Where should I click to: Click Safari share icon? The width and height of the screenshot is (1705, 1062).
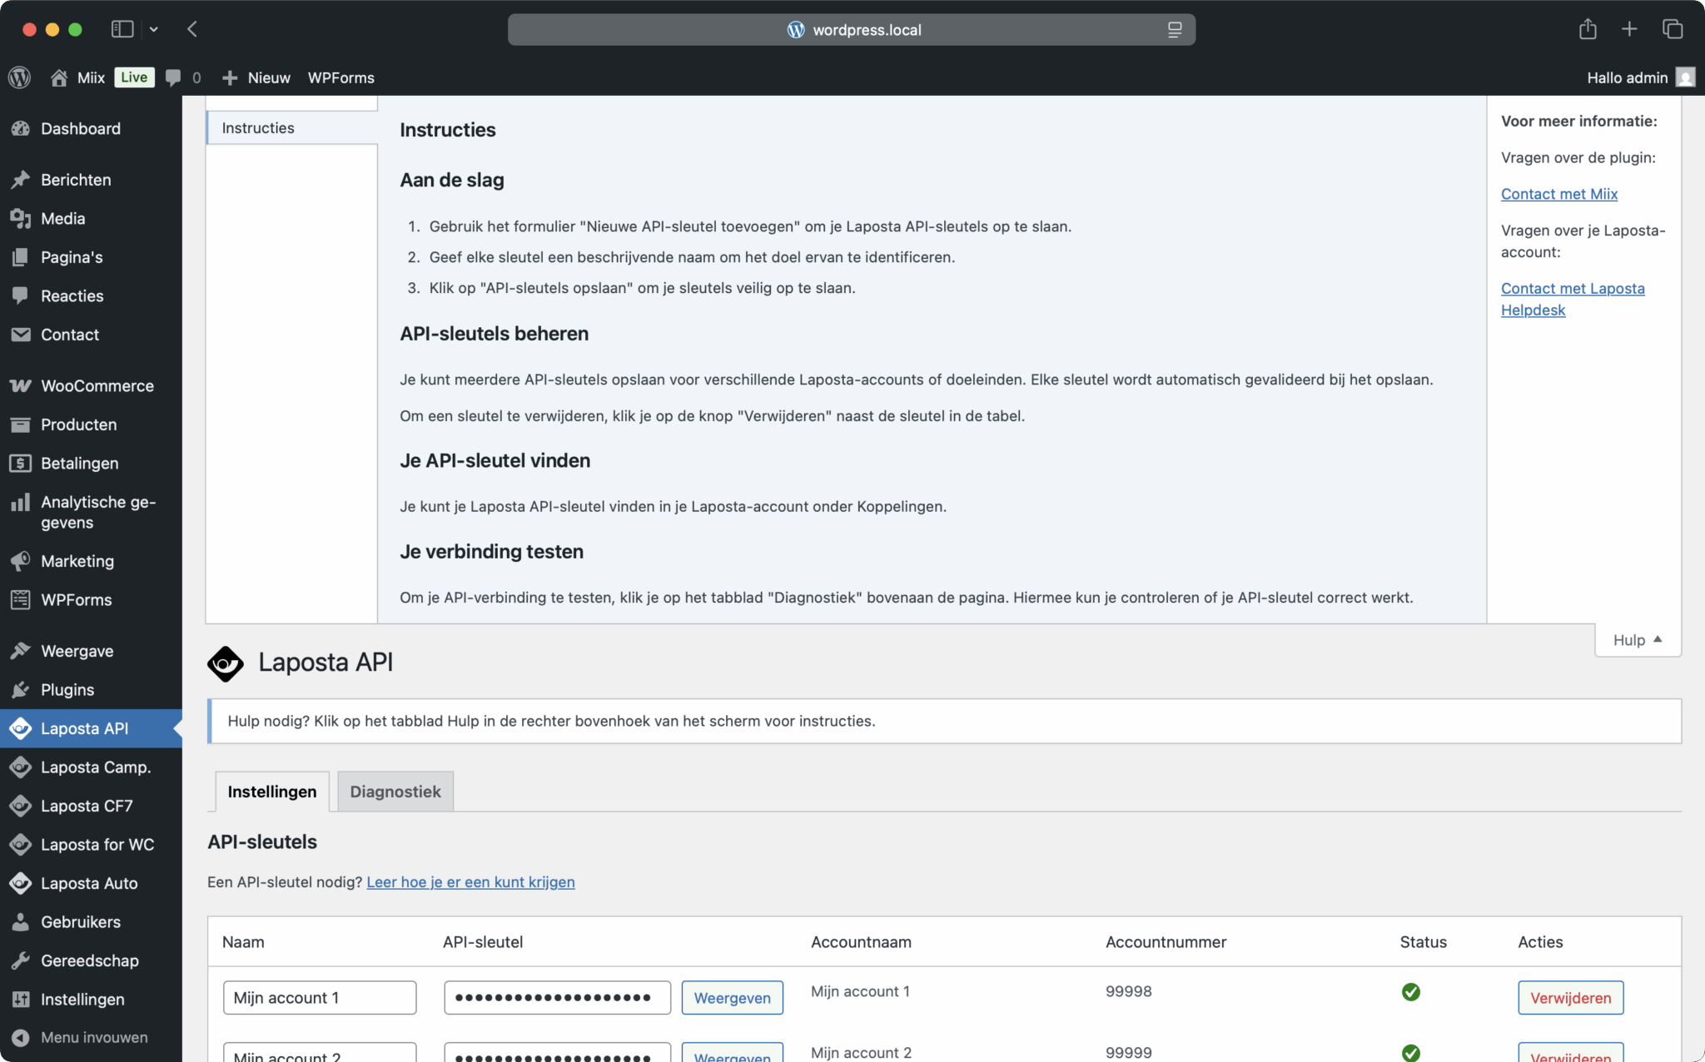pyautogui.click(x=1588, y=30)
